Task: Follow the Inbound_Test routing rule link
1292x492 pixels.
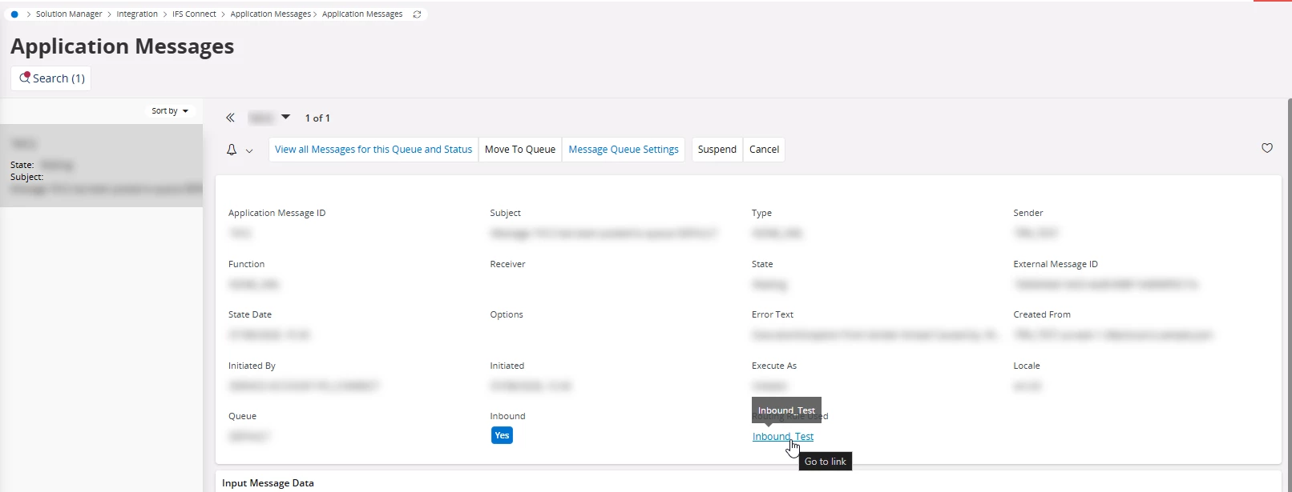Action: (782, 437)
